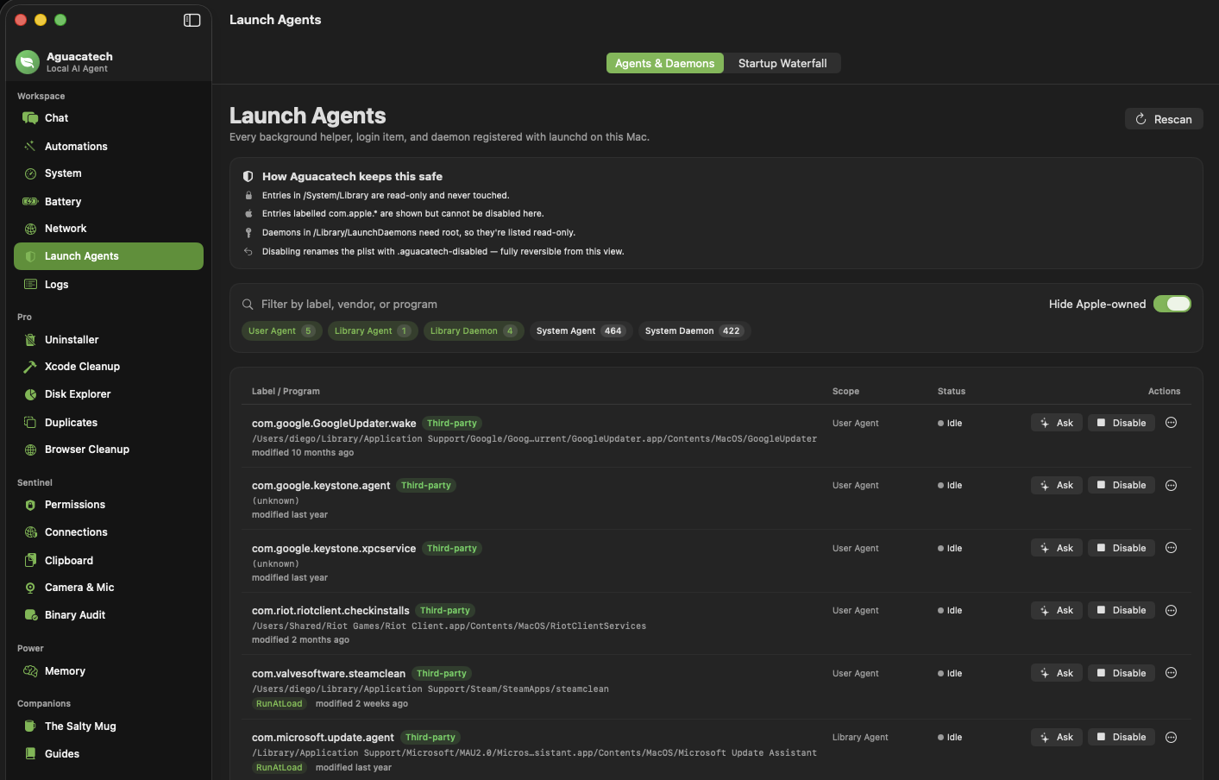Click Third-party tag on com.google.keystone.xpcservice
Image resolution: width=1219 pixels, height=780 pixels.
point(452,549)
